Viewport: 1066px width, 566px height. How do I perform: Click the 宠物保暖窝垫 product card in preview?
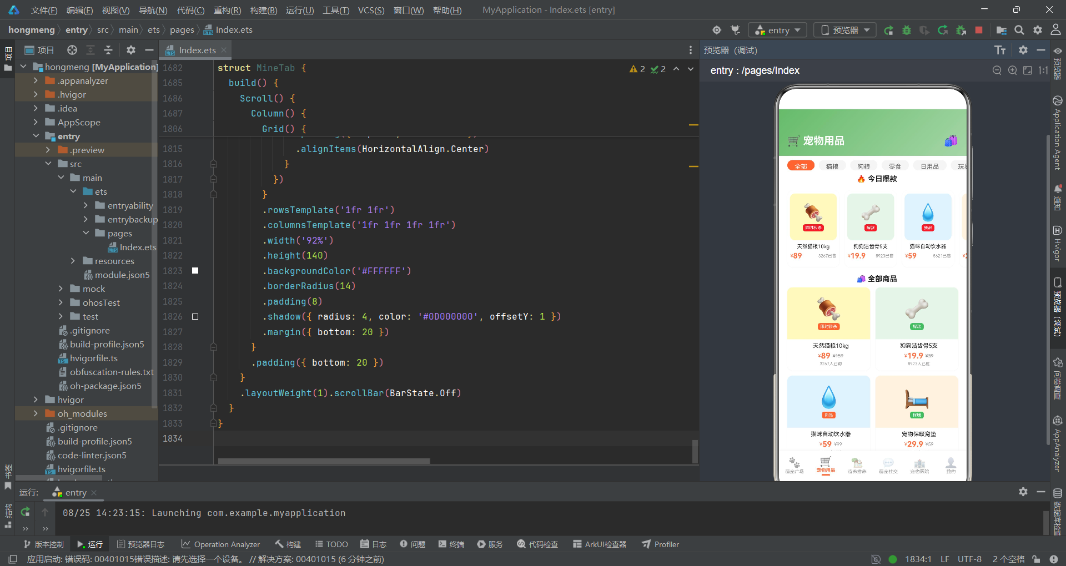click(x=917, y=412)
